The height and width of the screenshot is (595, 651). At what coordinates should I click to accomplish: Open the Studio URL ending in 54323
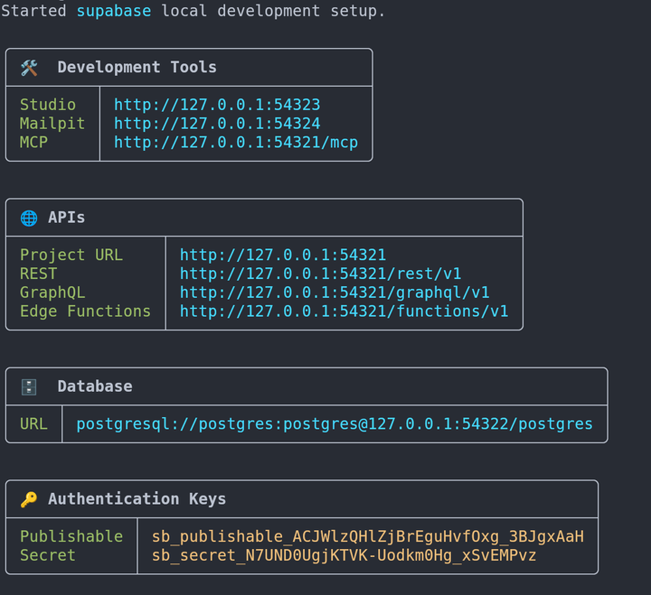(217, 105)
